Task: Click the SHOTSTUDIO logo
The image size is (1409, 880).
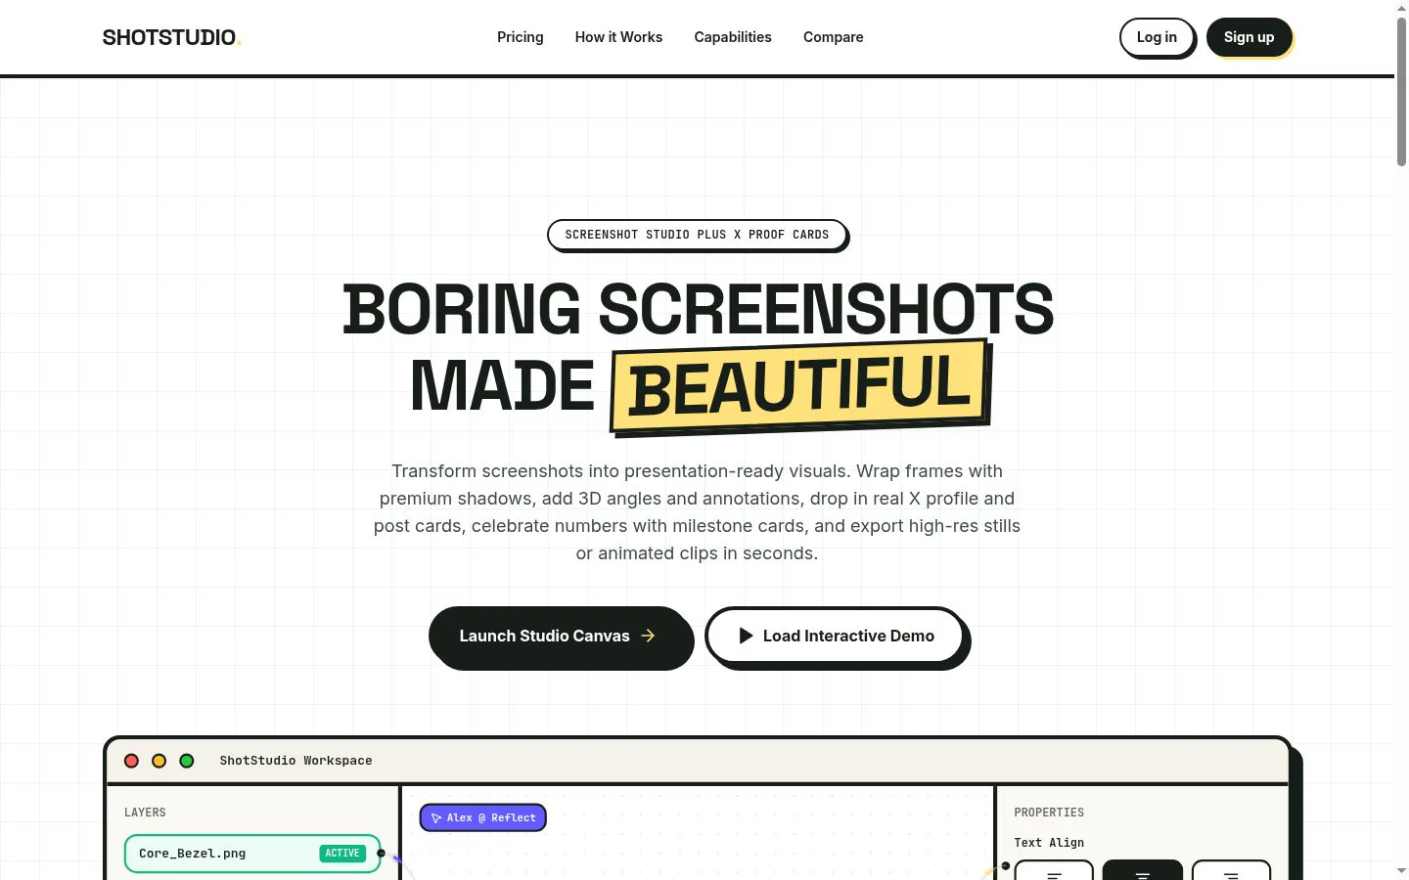Action: (171, 37)
